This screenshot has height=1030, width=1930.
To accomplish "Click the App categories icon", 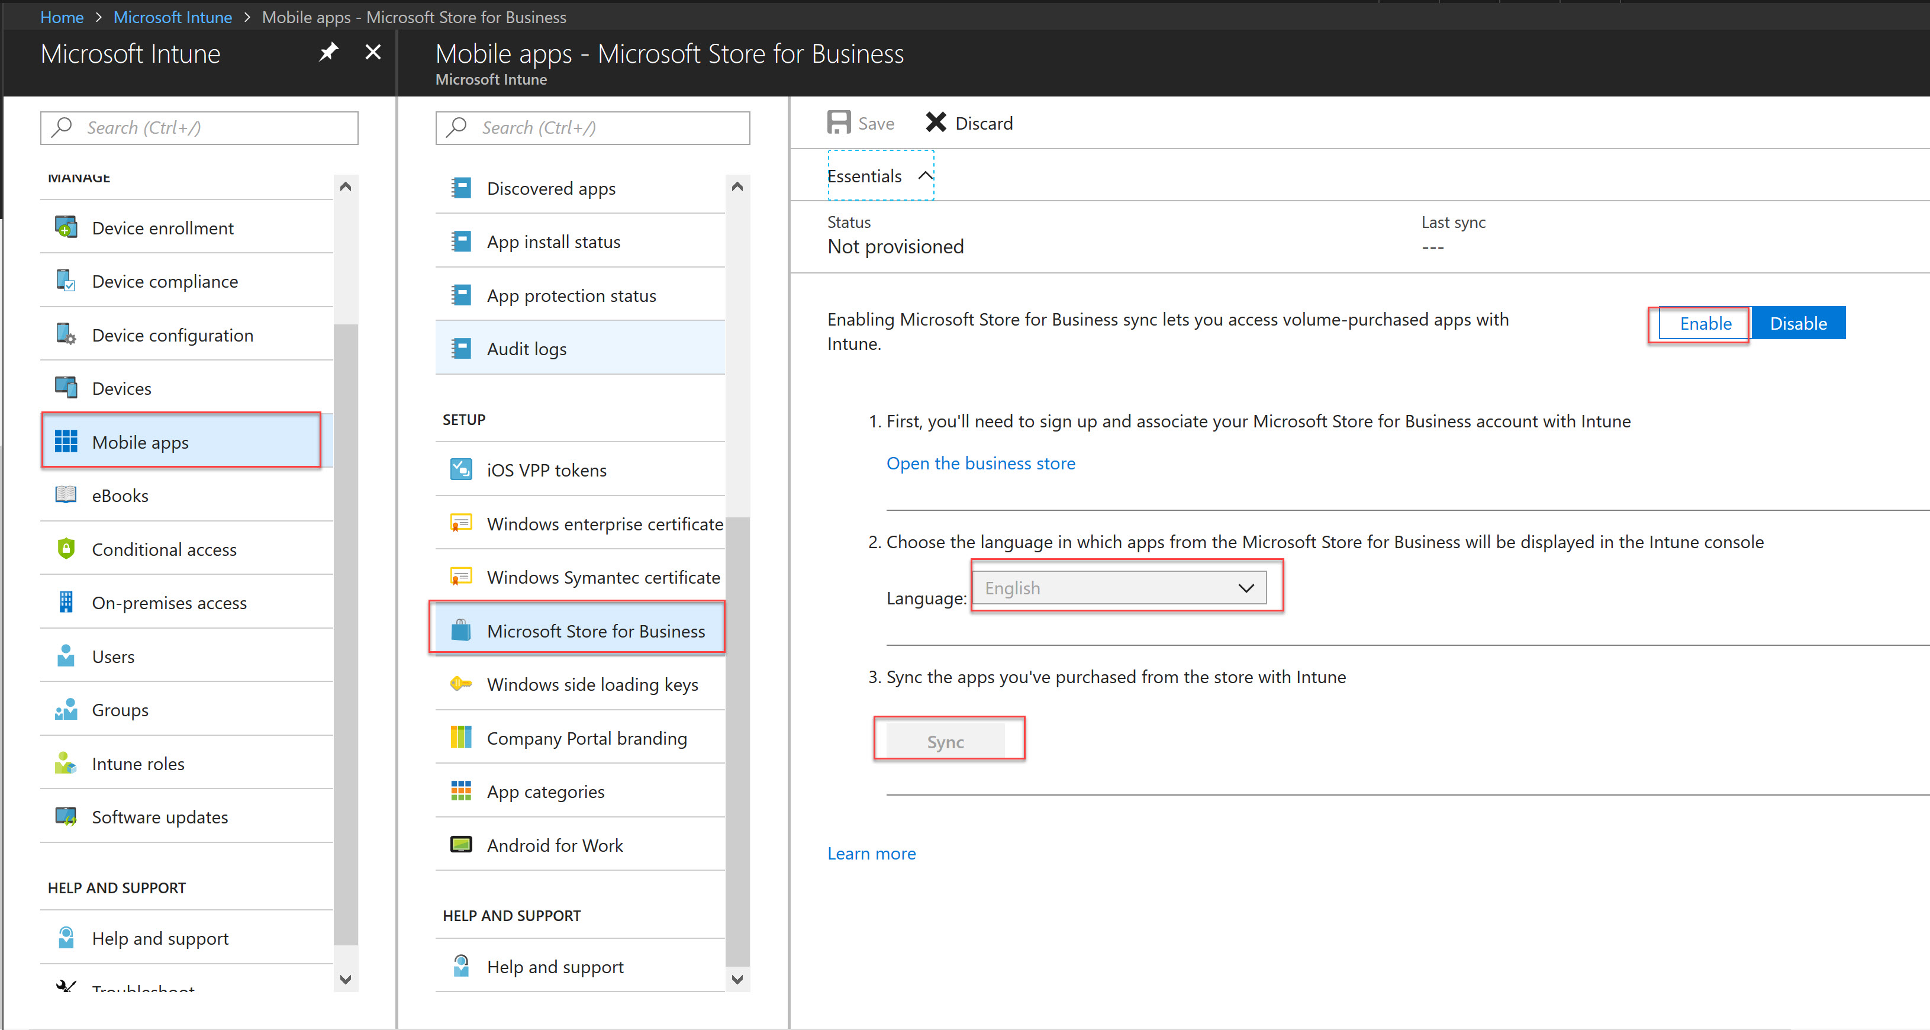I will (461, 791).
